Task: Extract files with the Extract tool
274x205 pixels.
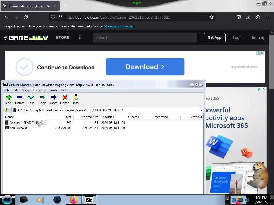Action: click(x=20, y=100)
